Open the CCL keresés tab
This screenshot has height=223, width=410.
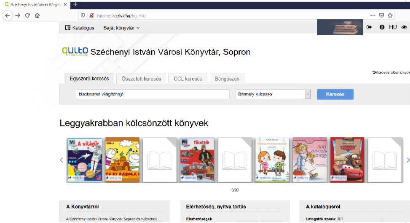pos(188,79)
